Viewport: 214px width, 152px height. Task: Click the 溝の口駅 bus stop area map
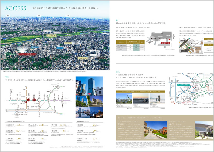(x=191, y=45)
